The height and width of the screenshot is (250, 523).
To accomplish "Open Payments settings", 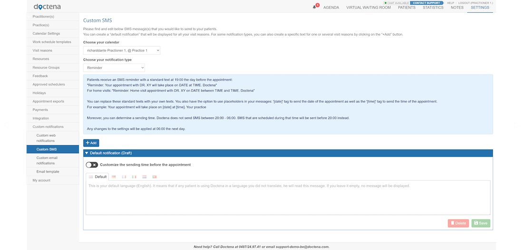I will (x=53, y=110).
